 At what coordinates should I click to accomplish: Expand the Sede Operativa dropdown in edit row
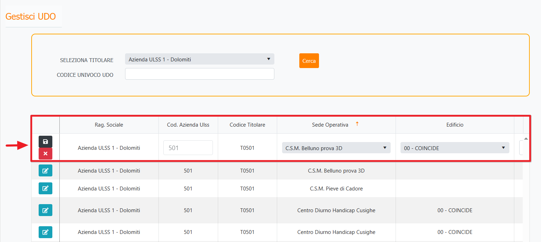click(x=336, y=148)
